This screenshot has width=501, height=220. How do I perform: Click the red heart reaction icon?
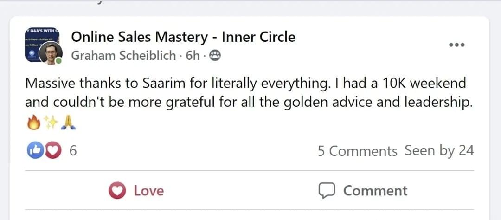(53, 150)
